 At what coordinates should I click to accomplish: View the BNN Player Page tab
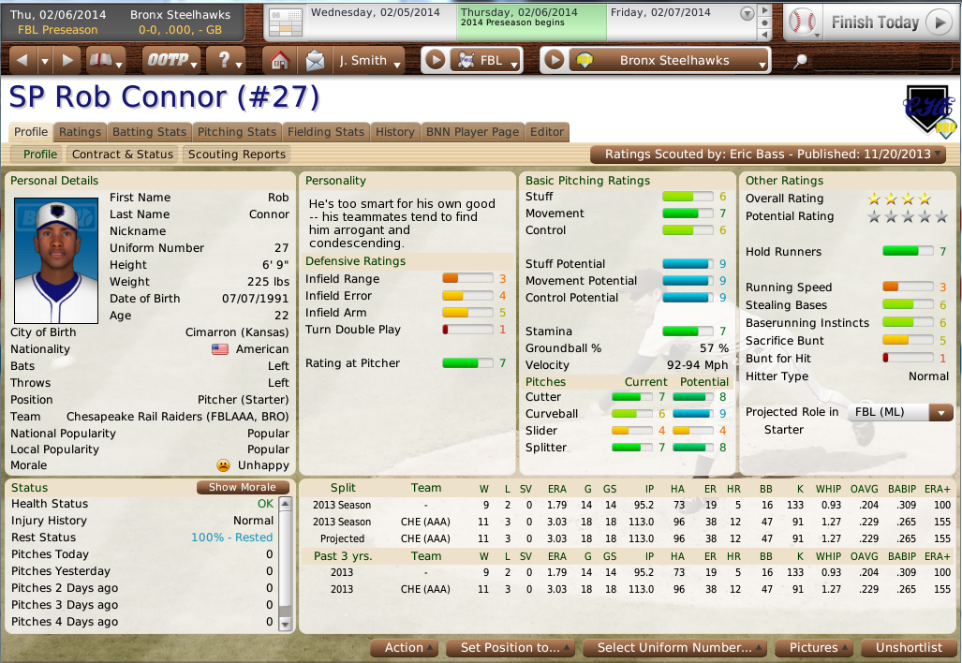click(x=472, y=132)
